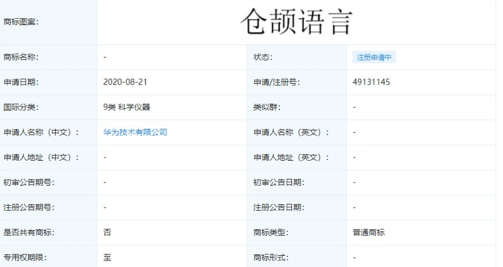The height and width of the screenshot is (267, 503).
Task: Click the 类似群 field label
Action: [266, 107]
